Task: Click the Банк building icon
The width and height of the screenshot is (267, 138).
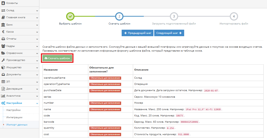Action: (3, 25)
